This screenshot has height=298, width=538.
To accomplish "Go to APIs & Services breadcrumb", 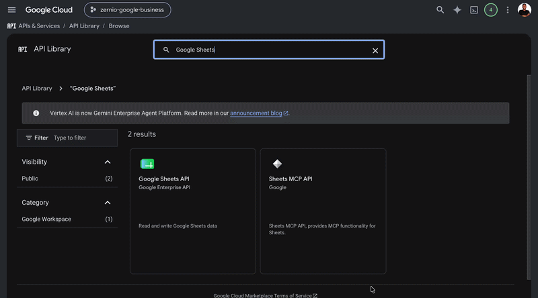I will [x=39, y=26].
